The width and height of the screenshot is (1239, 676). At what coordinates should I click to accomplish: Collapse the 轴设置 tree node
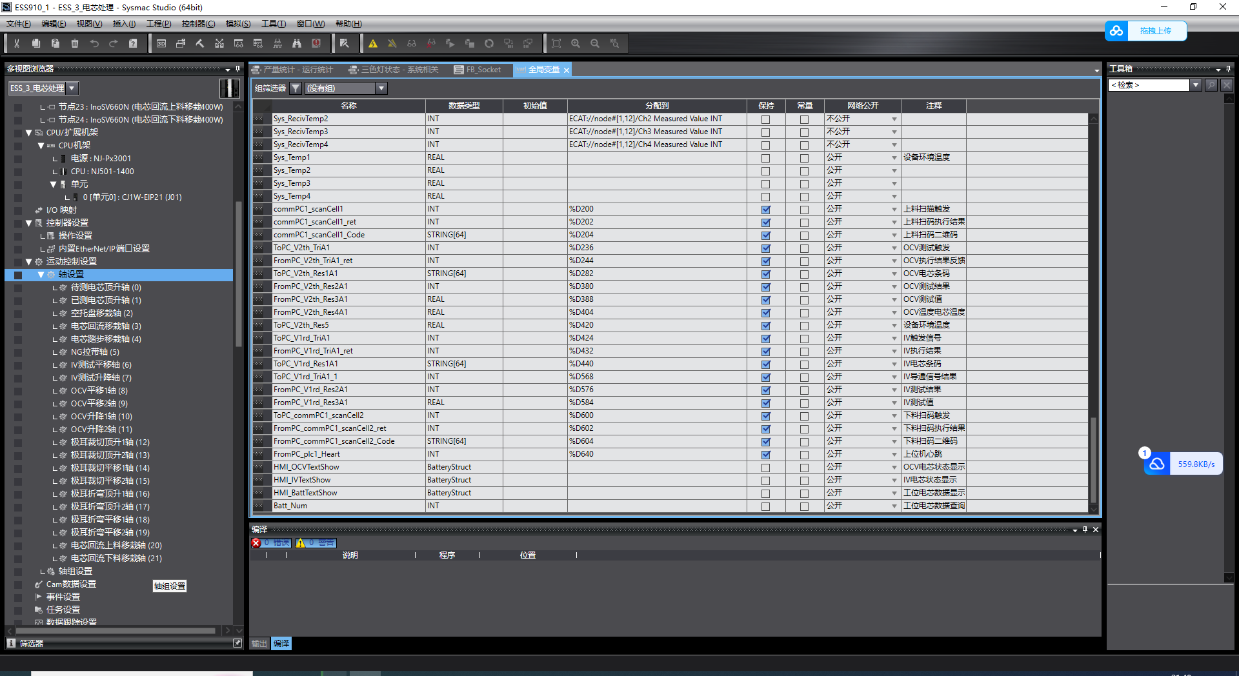click(41, 275)
